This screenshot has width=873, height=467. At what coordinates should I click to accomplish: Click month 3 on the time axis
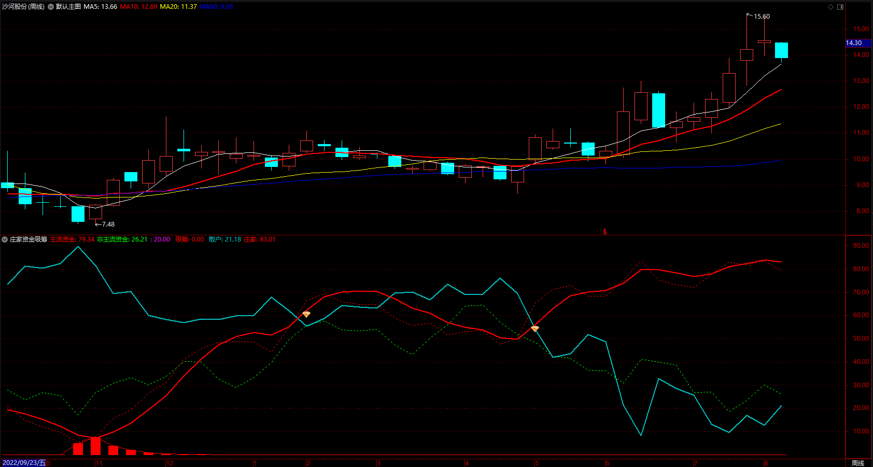coord(378,463)
